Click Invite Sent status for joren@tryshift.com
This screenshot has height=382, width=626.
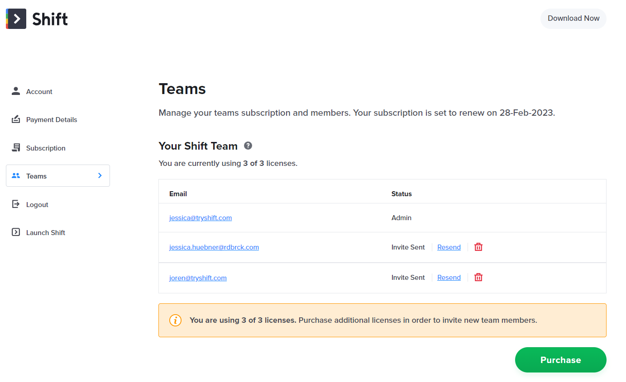point(408,277)
